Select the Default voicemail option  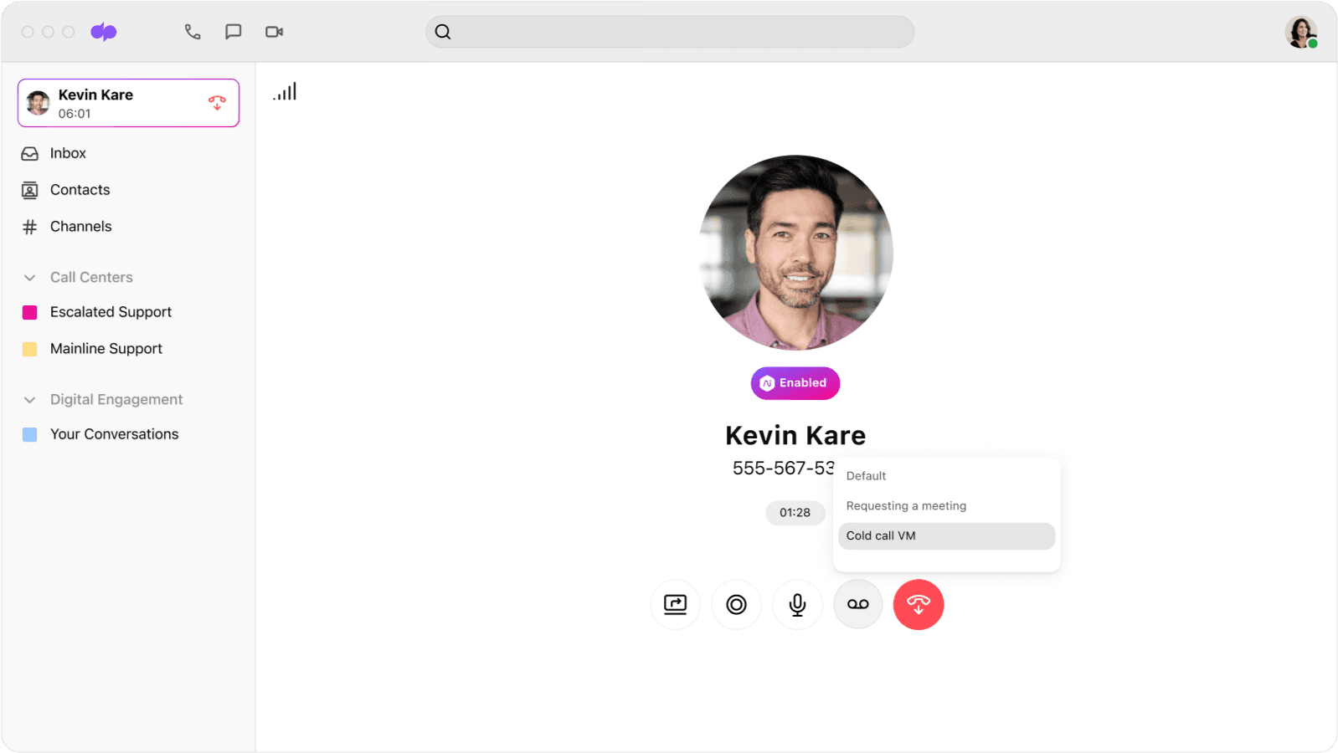tap(866, 476)
